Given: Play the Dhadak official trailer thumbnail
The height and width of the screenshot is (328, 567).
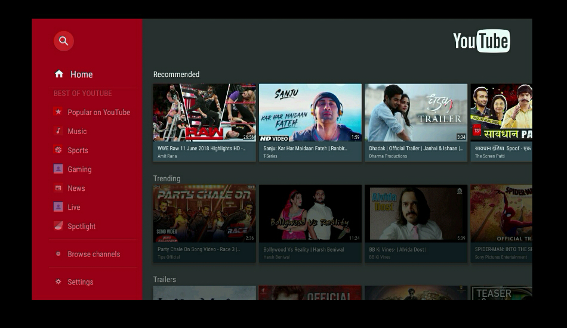Looking at the screenshot, I should coord(416,113).
